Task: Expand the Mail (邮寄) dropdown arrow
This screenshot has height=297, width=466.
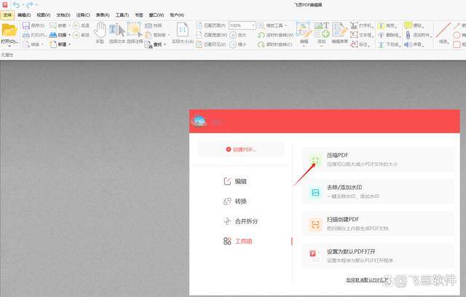Action: [70, 25]
